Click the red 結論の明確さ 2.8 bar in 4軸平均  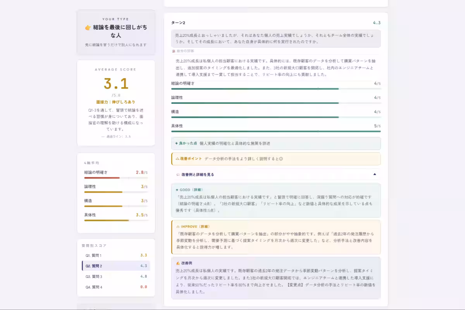coord(116,178)
